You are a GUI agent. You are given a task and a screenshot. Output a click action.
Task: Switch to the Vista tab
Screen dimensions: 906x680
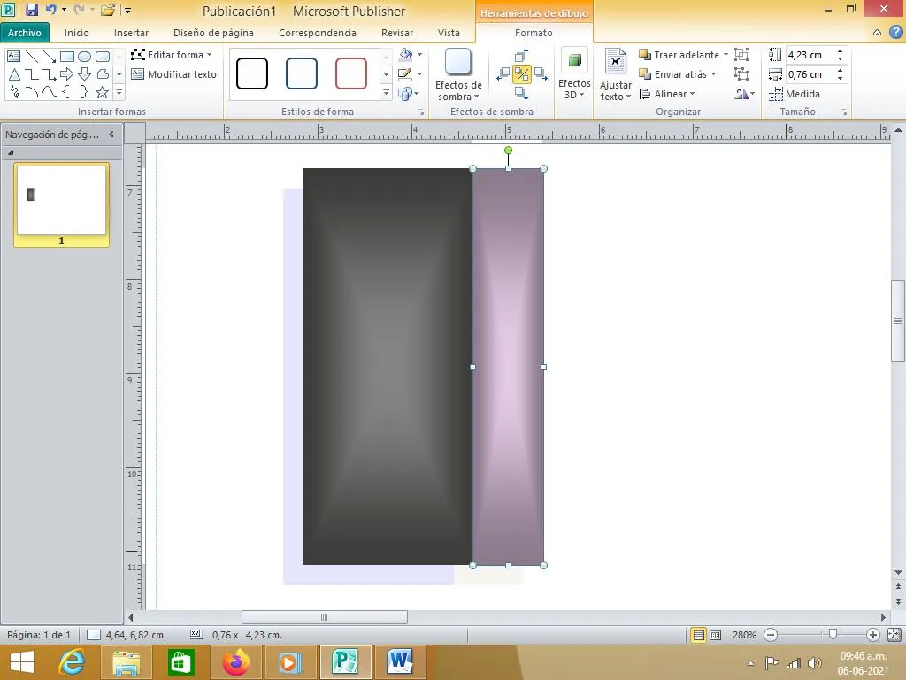click(x=449, y=33)
